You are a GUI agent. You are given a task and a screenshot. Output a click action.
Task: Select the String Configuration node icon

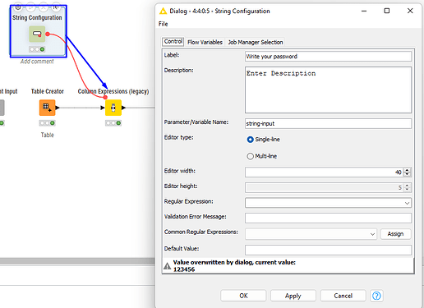tap(37, 34)
